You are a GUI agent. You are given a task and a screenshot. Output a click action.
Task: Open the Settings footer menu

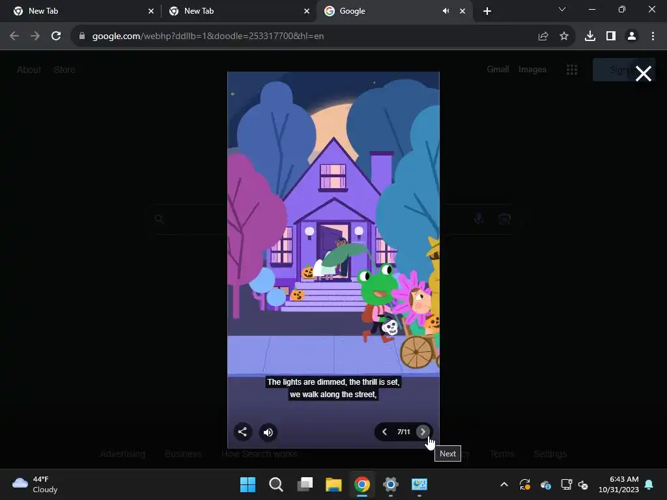550,454
